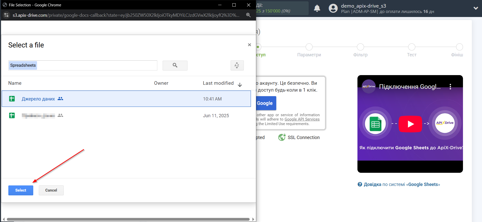Click the Cancel button in file picker

coord(51,190)
